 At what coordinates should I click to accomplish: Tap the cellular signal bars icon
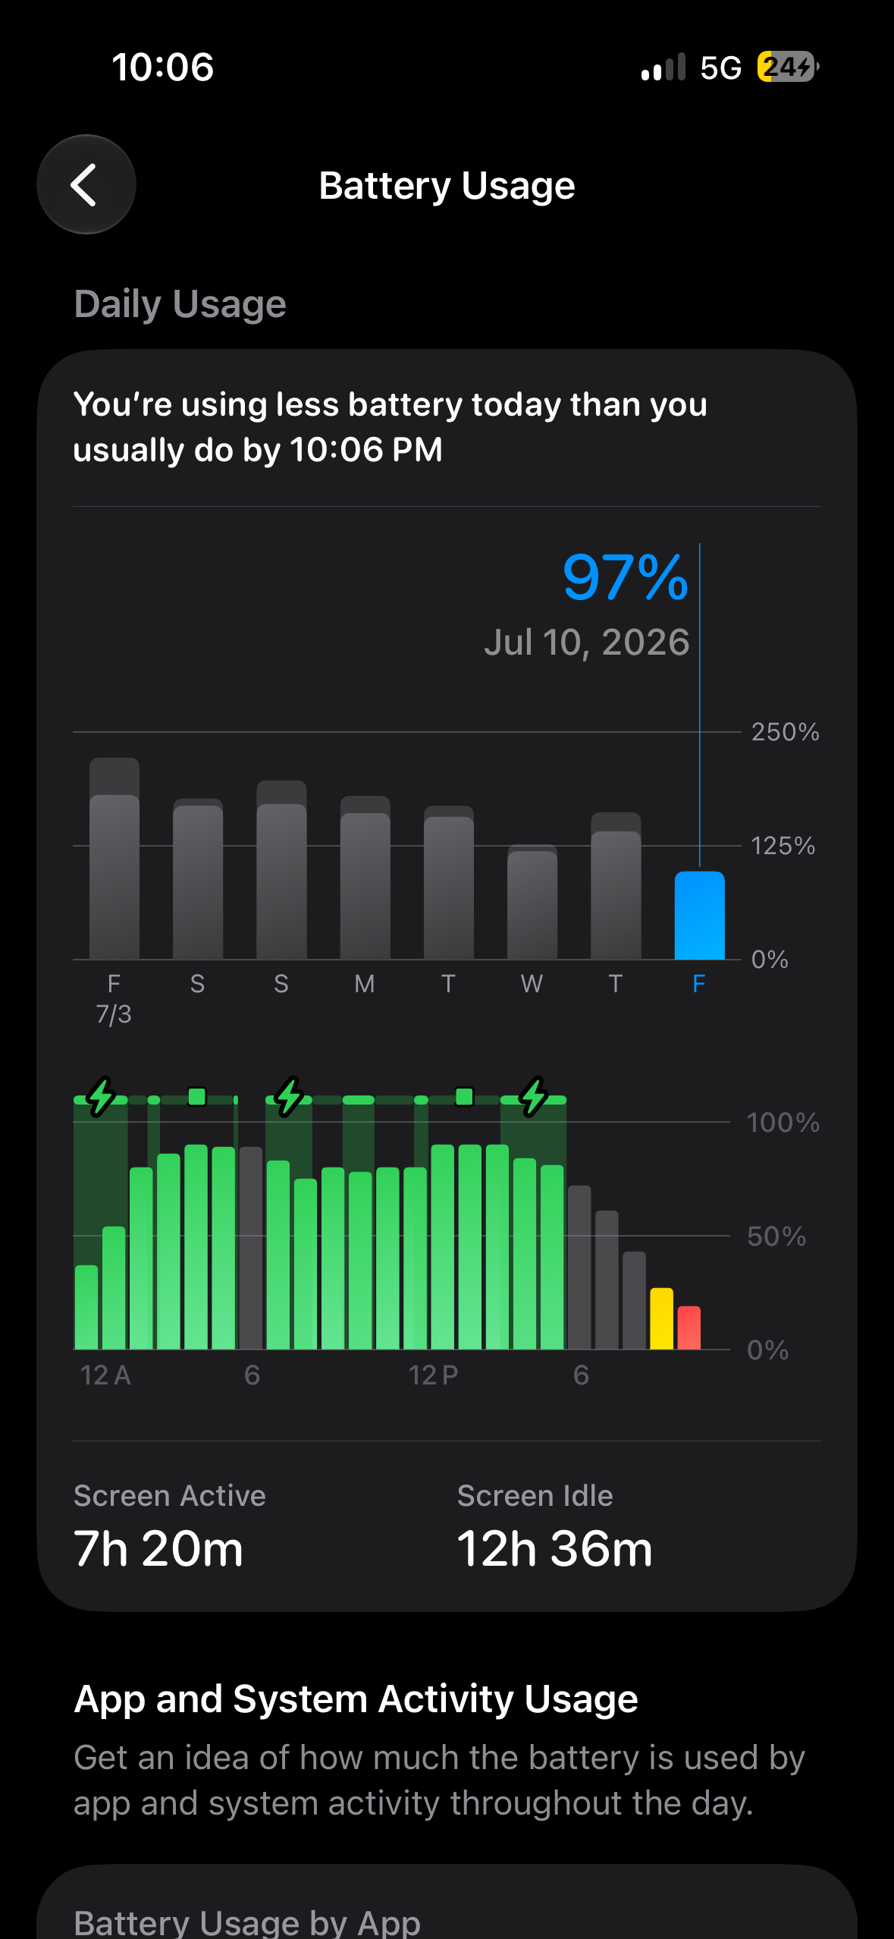[663, 67]
